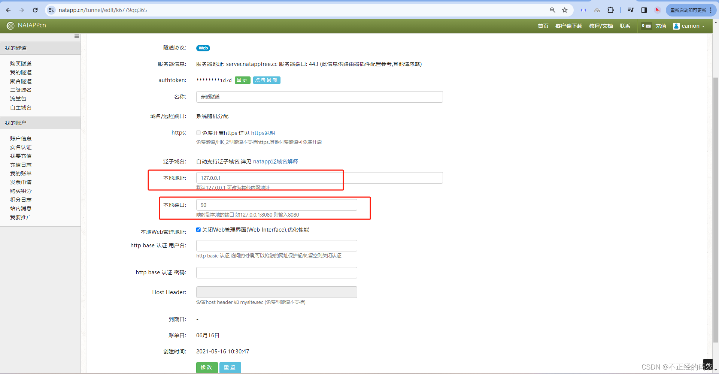Screen dimensions: 719x374
Task: Open 客户端下载 in the top navigation
Action: coord(569,26)
